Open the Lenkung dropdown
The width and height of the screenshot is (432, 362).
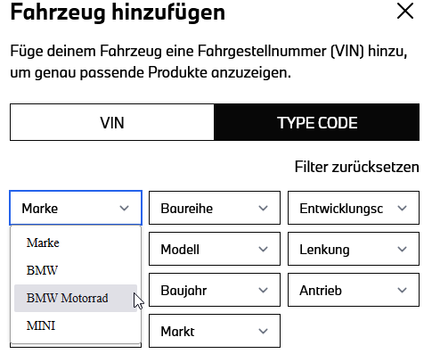(x=354, y=249)
